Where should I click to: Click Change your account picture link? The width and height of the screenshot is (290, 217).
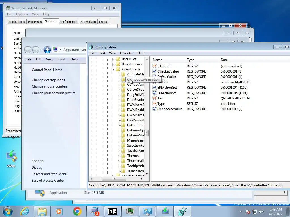click(x=54, y=93)
